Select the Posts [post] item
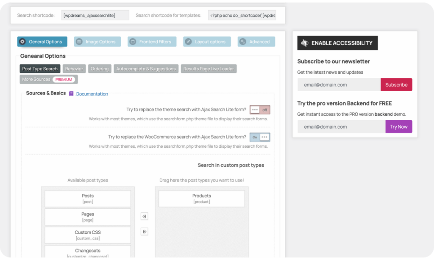The image size is (434, 260). point(88,199)
